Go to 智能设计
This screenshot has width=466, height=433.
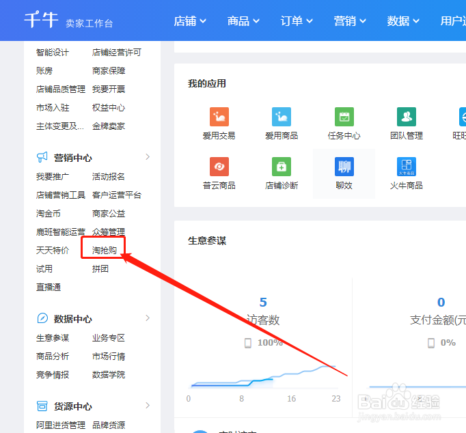tap(53, 53)
